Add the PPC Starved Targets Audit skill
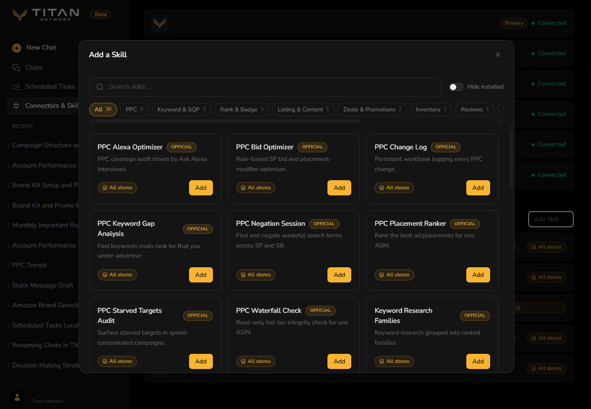The height and width of the screenshot is (409, 591). click(201, 361)
